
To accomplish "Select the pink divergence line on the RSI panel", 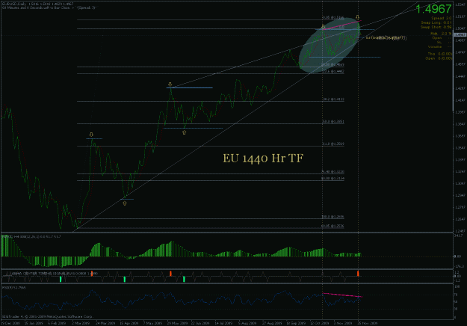I will [x=342, y=295].
